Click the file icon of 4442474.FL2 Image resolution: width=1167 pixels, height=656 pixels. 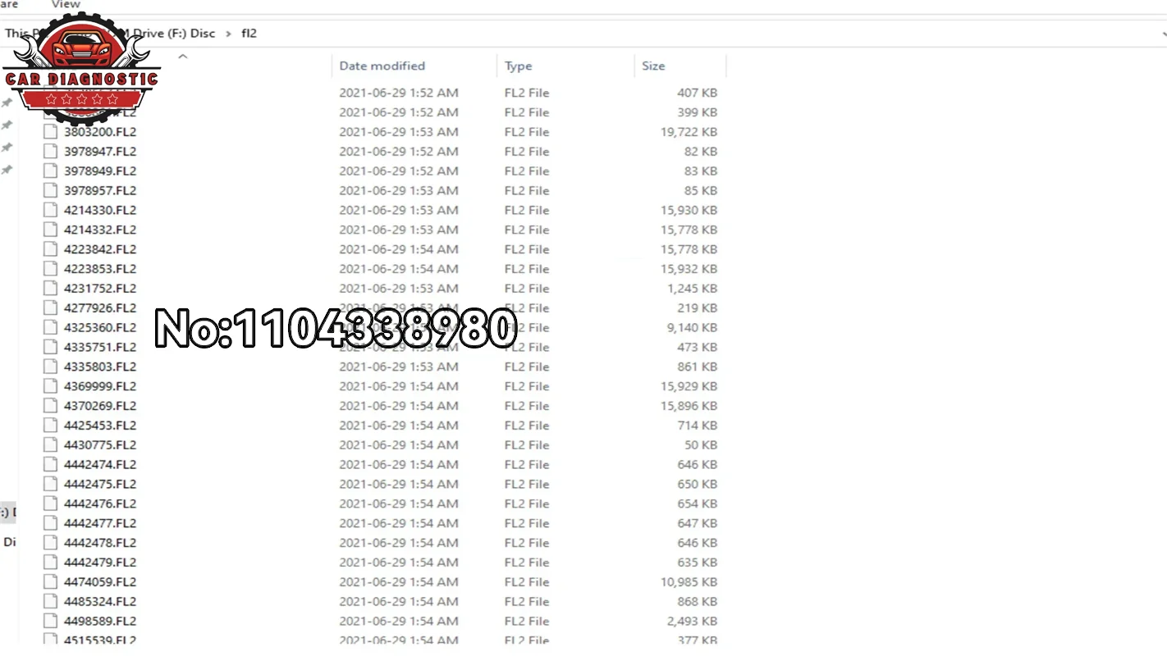(x=51, y=465)
